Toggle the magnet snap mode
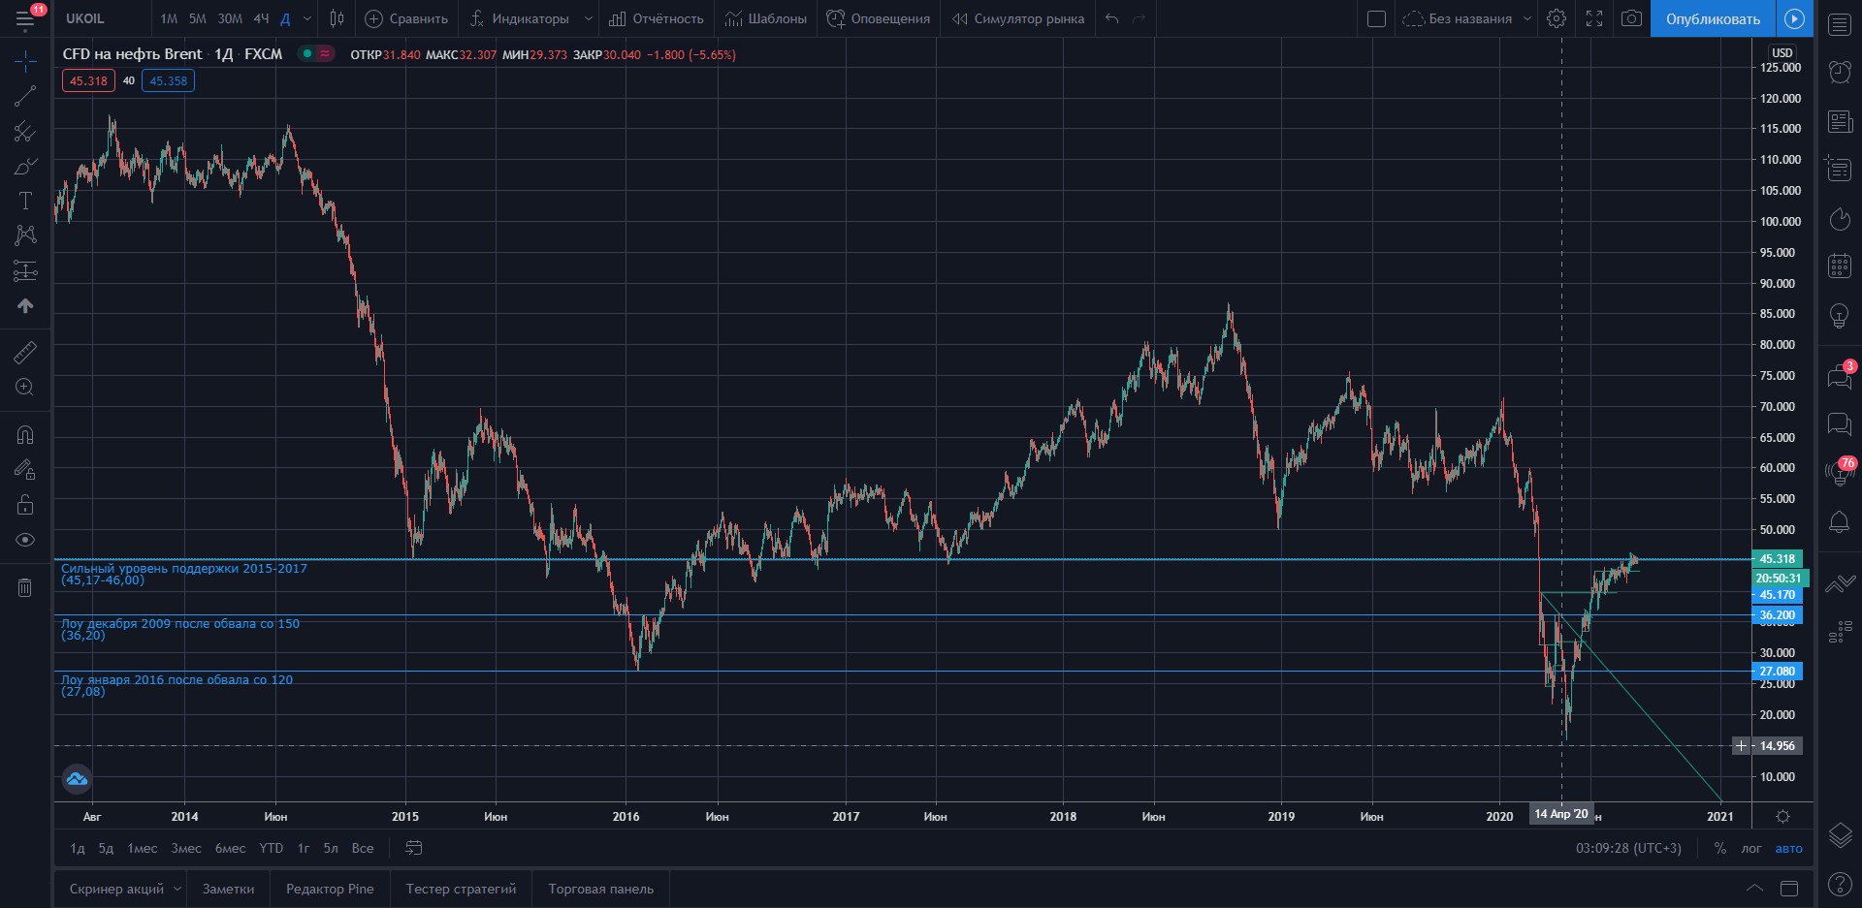Viewport: 1862px width, 908px height. tap(25, 435)
